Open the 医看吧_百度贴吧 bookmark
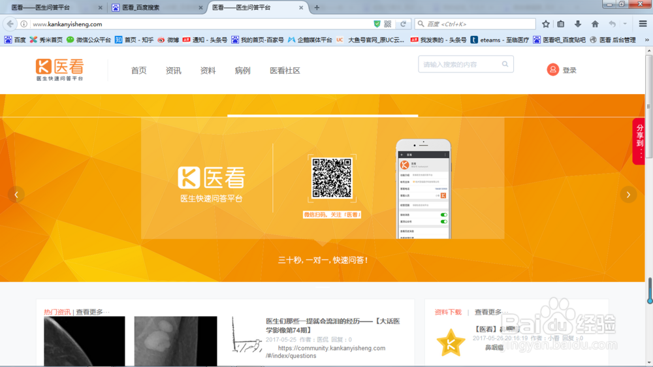The width and height of the screenshot is (653, 367). pos(560,40)
